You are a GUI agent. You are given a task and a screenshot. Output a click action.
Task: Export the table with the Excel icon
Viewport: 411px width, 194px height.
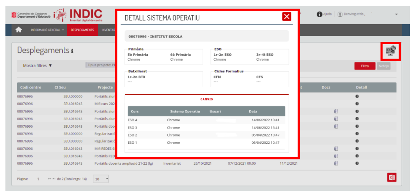tap(391, 178)
